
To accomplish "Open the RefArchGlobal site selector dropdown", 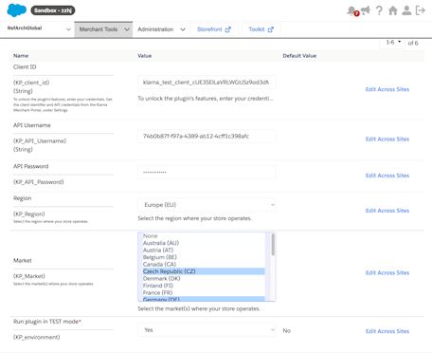I will [x=39, y=28].
